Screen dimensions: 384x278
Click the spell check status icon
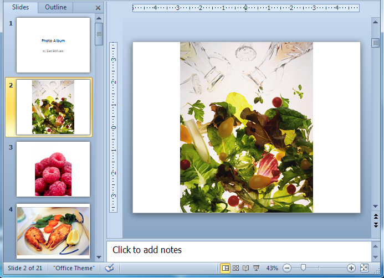(x=109, y=268)
